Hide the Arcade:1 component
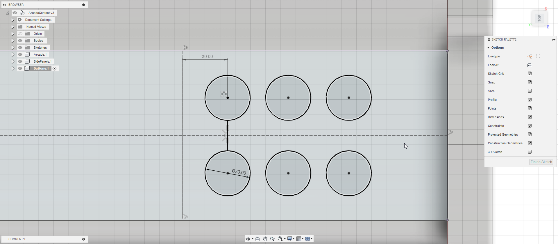558x244 pixels. click(20, 54)
